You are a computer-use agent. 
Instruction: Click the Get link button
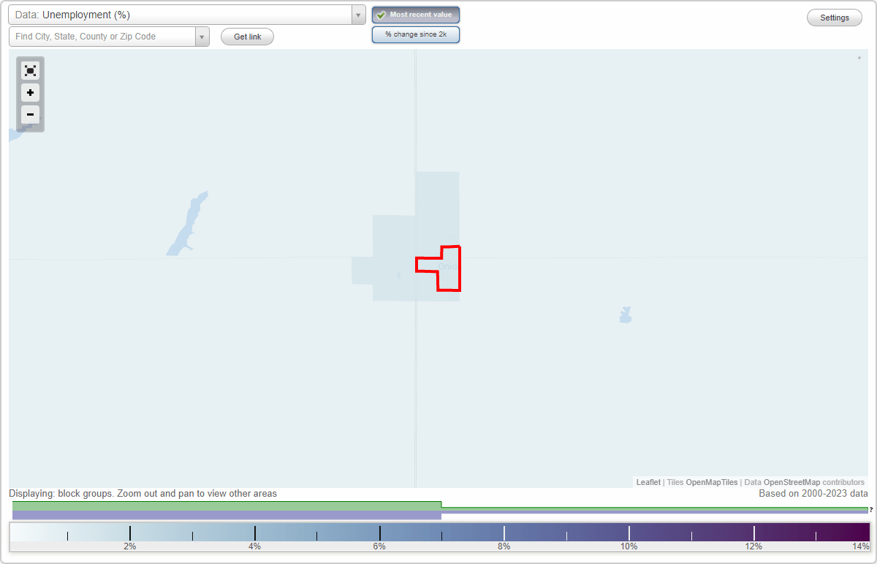(x=247, y=37)
